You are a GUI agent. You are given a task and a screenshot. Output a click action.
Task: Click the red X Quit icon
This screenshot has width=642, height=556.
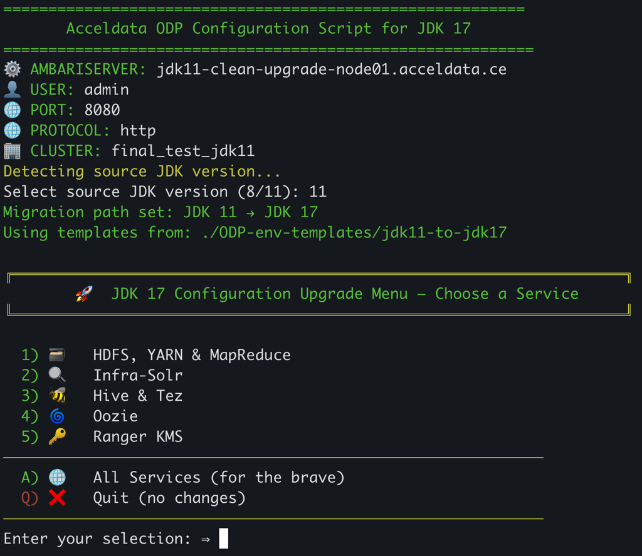[57, 498]
